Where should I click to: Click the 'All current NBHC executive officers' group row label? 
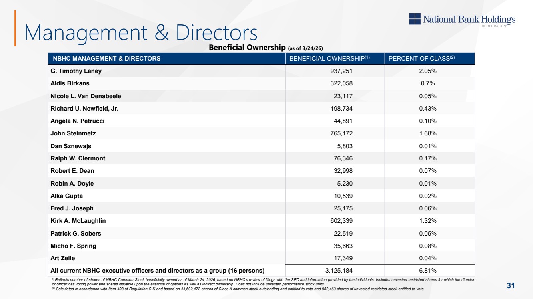(x=158, y=271)
